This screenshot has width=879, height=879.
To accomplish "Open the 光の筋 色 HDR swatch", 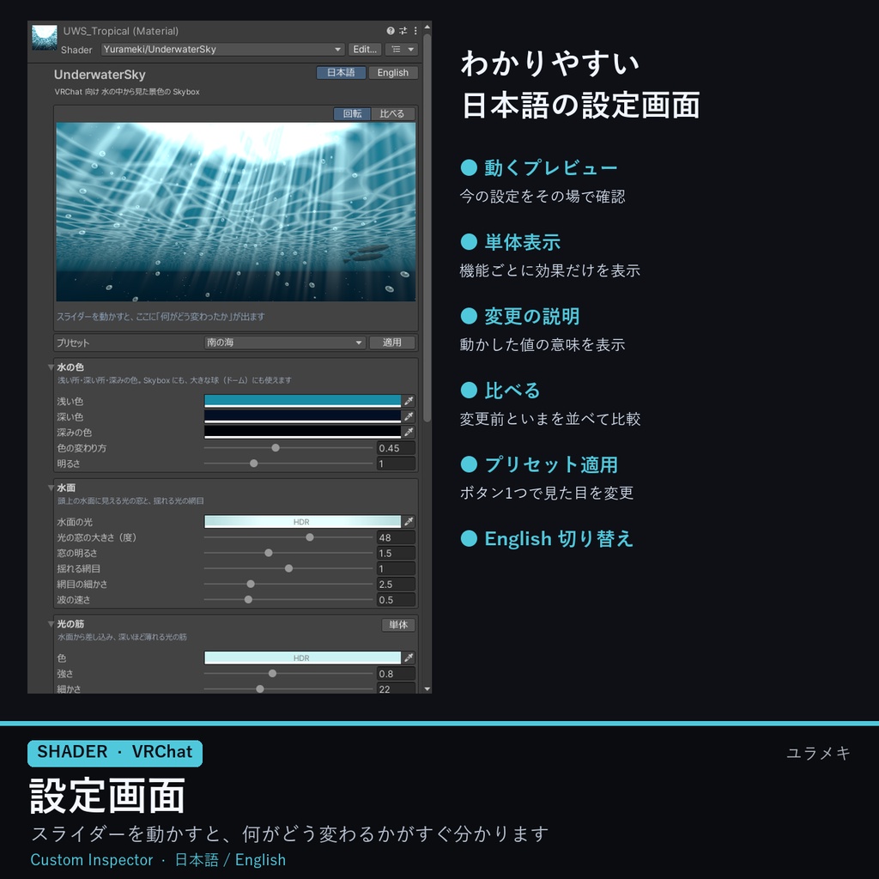I will click(302, 658).
